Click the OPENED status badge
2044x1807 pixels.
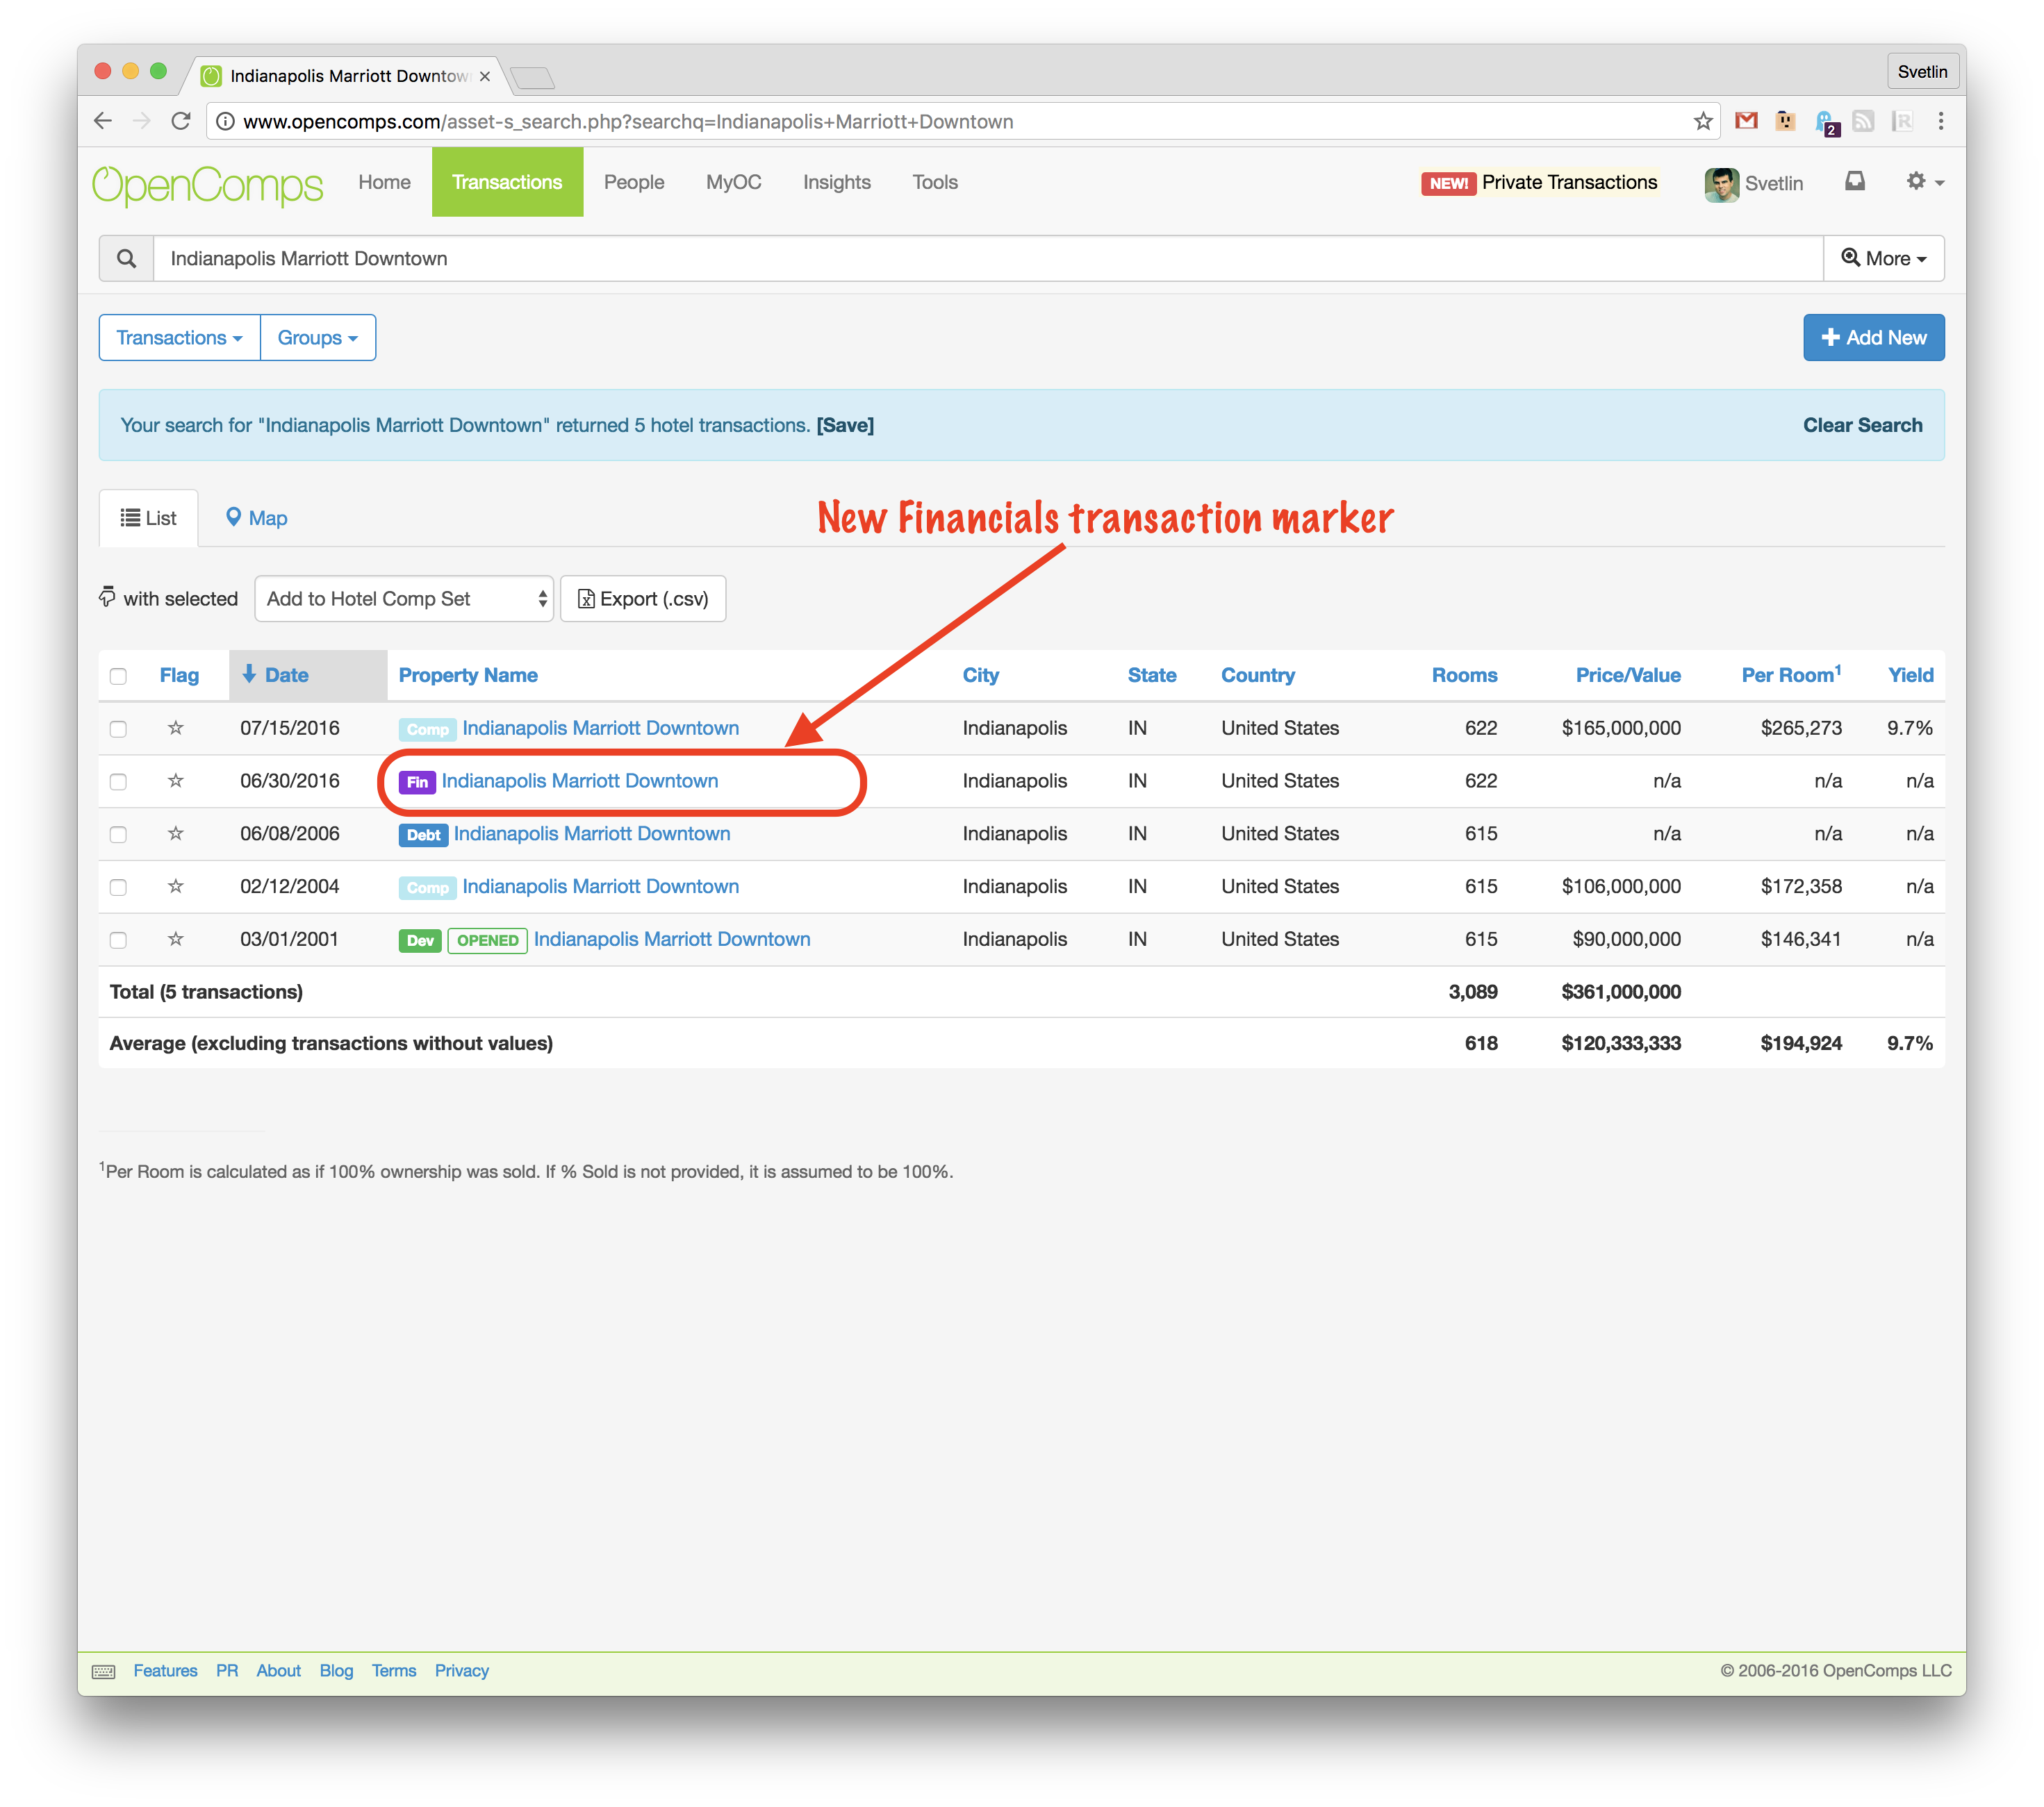coord(487,940)
